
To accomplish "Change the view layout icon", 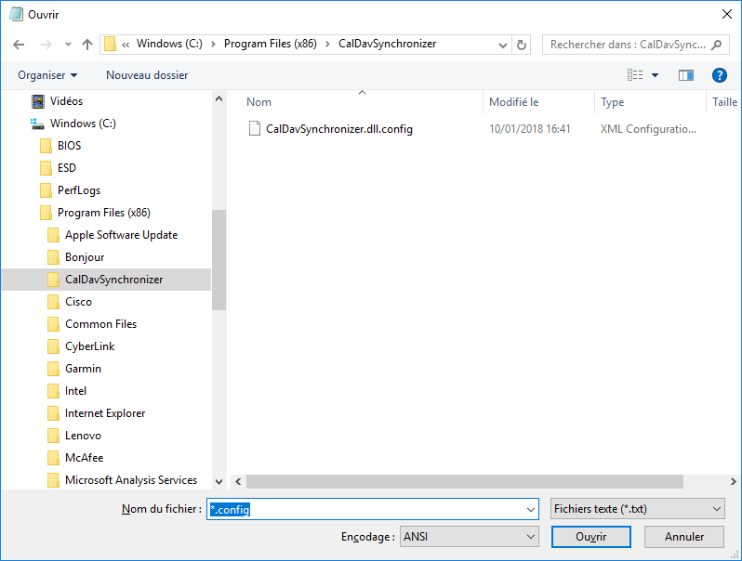I will click(x=635, y=74).
